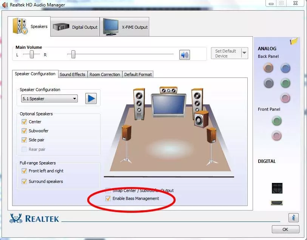Screen dimensions: 307x240
Task: Click the green front panel jack
Action: click(x=277, y=121)
